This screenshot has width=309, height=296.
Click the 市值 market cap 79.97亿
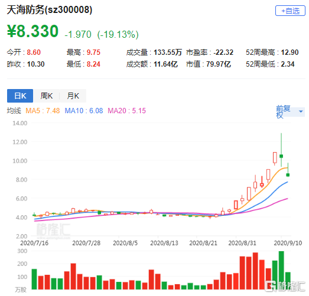[x=219, y=64]
